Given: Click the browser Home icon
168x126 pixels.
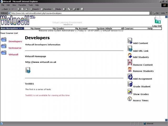Looking at the screenshot, I should click(x=27, y=9).
